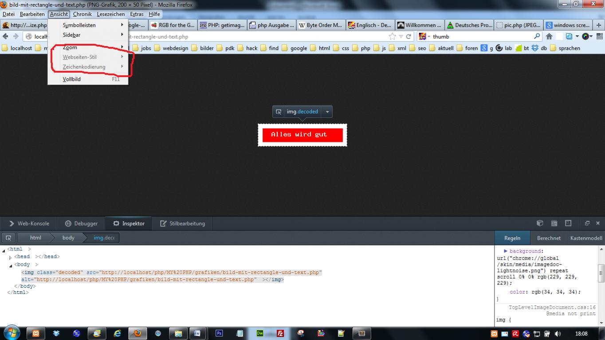605x340 pixels.
Task: Open Photoshop from the Windows taskbar
Action: [x=219, y=333]
